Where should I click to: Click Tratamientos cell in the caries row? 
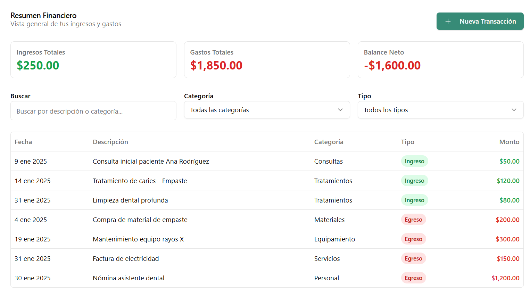pos(333,181)
